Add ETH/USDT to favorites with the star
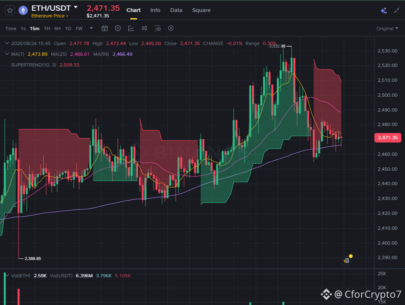The width and height of the screenshot is (405, 305). [x=10, y=11]
